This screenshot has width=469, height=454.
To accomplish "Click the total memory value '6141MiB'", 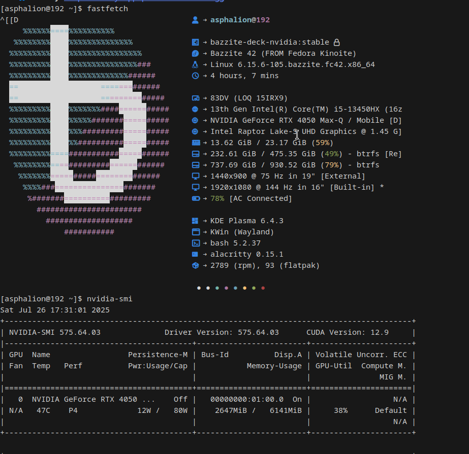I will 286,411.
